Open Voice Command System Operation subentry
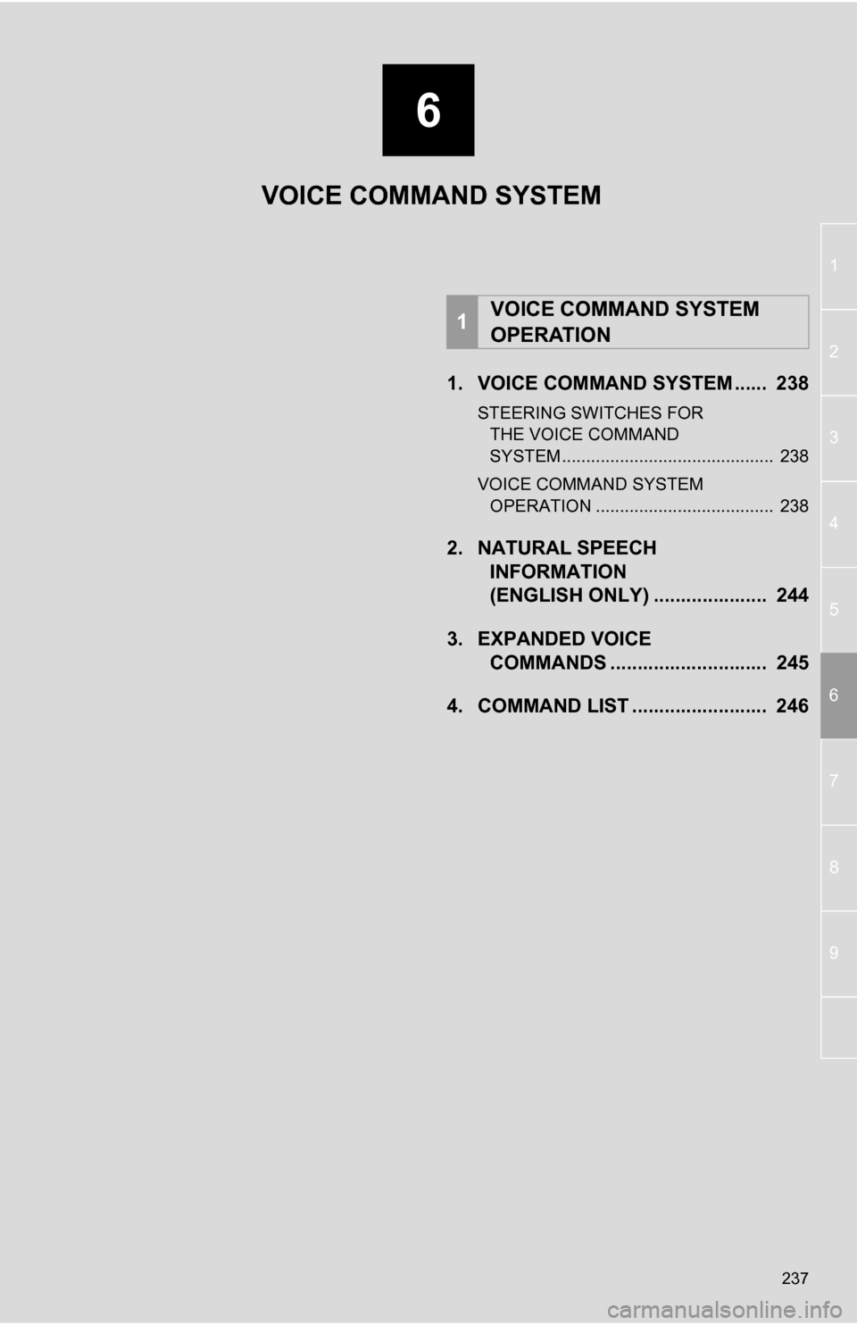The width and height of the screenshot is (857, 1325). coord(643,496)
